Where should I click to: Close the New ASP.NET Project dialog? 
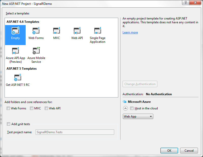click(195, 3)
